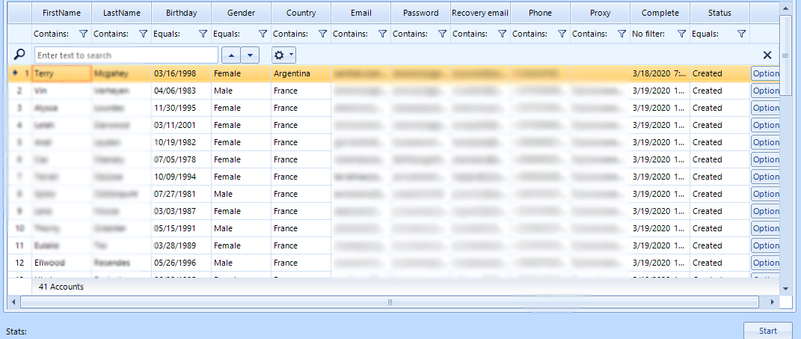The width and height of the screenshot is (801, 339).
Task: Open Option button for row 1 Terry
Action: (x=765, y=73)
